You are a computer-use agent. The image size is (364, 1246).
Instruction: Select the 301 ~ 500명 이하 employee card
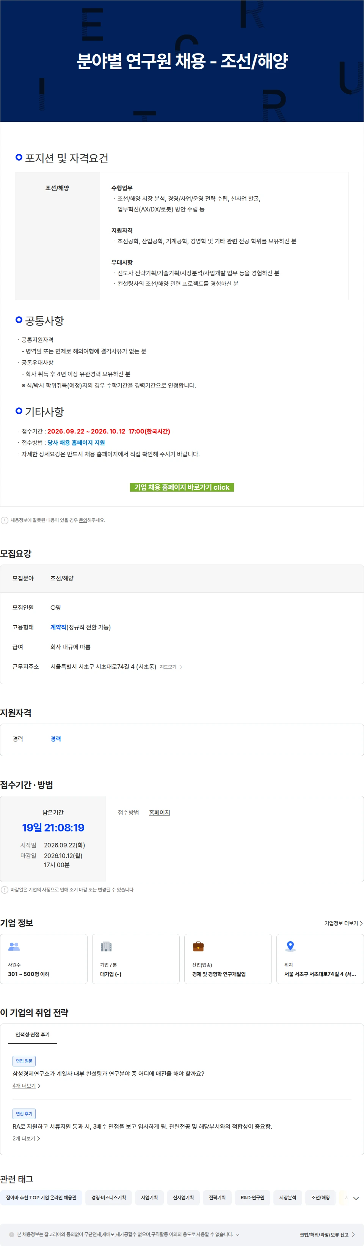click(44, 959)
